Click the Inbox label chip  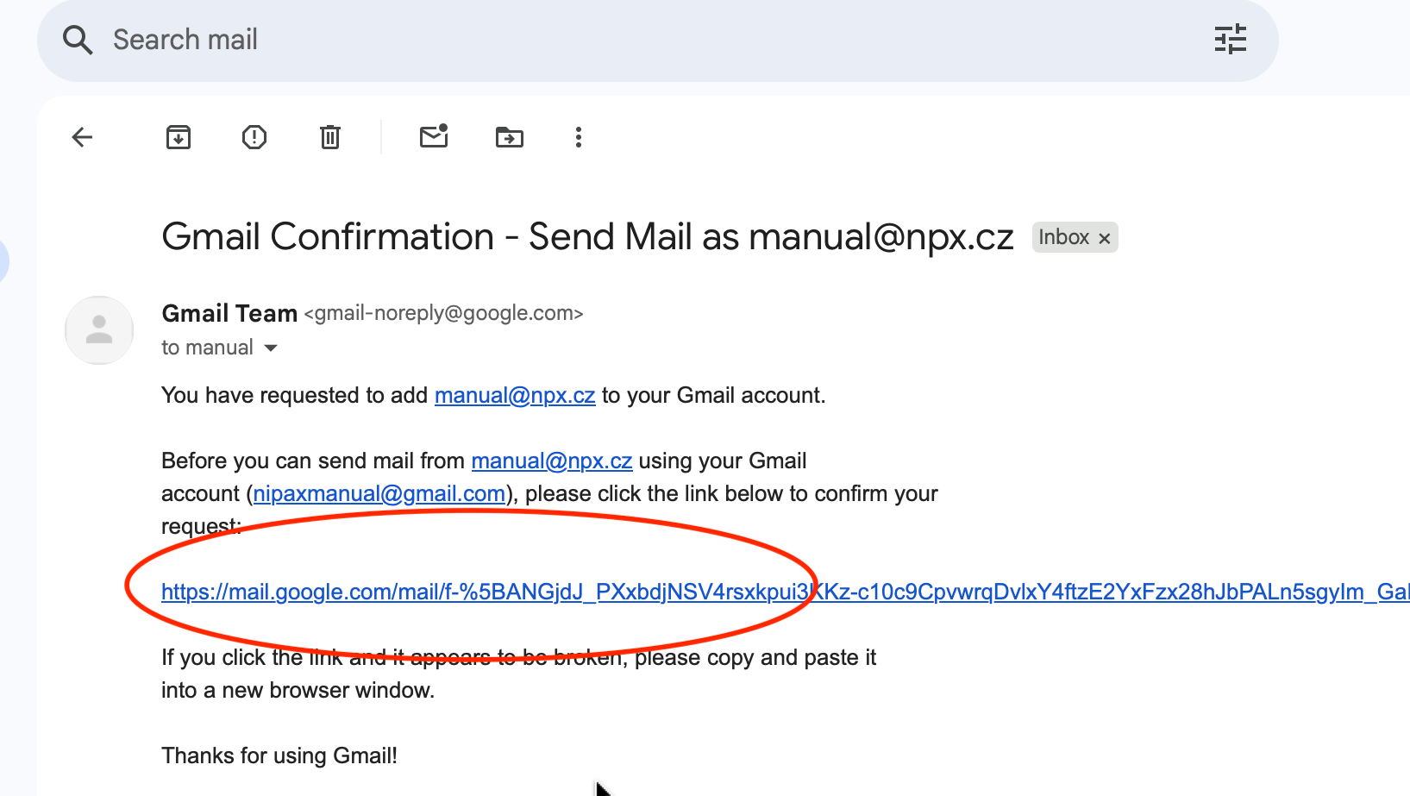[1063, 237]
